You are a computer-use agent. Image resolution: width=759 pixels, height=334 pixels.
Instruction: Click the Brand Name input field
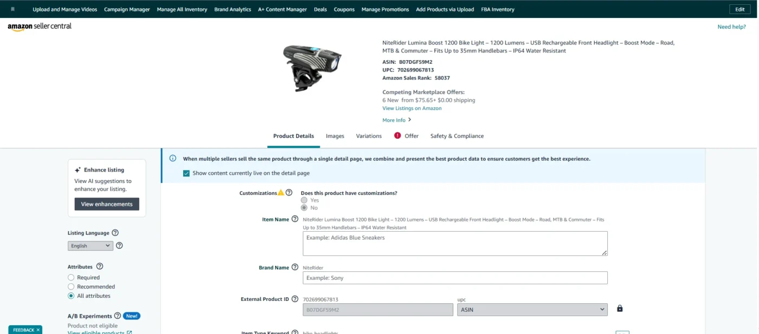tap(455, 278)
